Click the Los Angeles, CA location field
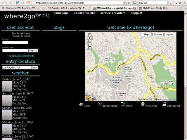The height and width of the screenshot is (140, 187). point(17,67)
